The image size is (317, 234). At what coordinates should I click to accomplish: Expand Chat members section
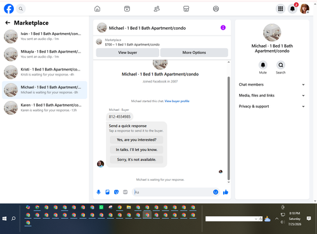point(272,84)
